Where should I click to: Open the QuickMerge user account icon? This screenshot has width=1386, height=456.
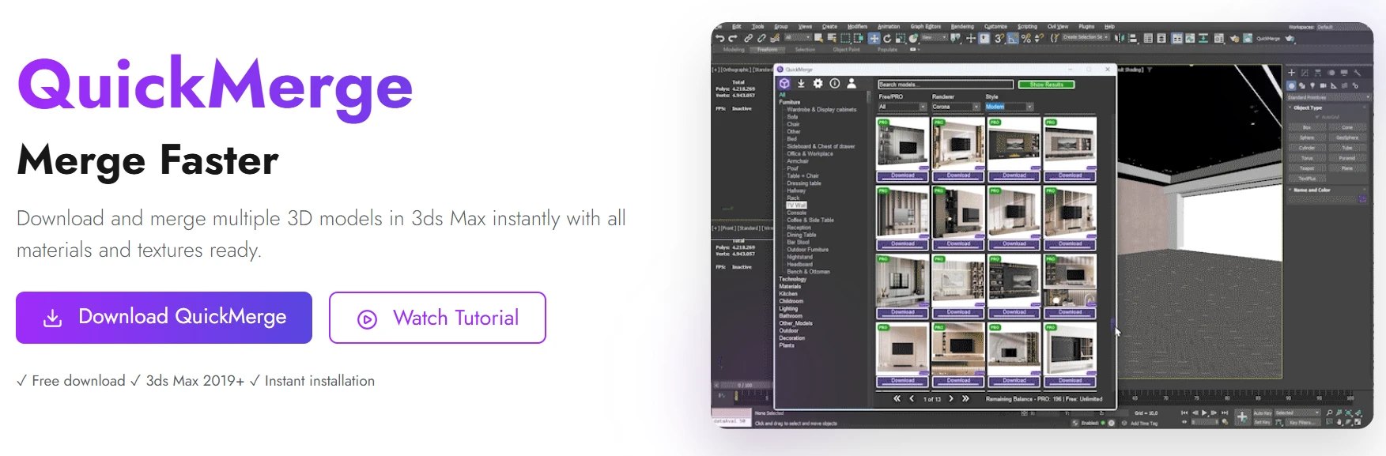pyautogui.click(x=852, y=83)
